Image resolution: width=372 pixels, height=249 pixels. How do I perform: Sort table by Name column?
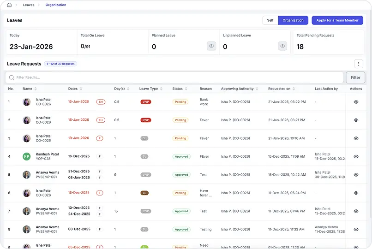coord(36,89)
